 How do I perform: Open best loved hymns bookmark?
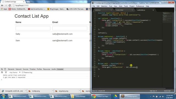pos(37,9)
